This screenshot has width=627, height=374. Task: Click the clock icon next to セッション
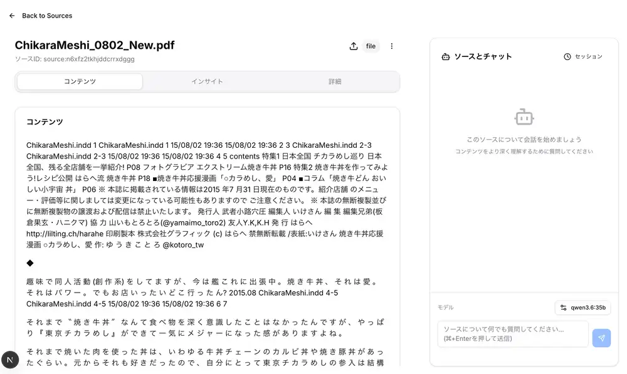coord(569,56)
